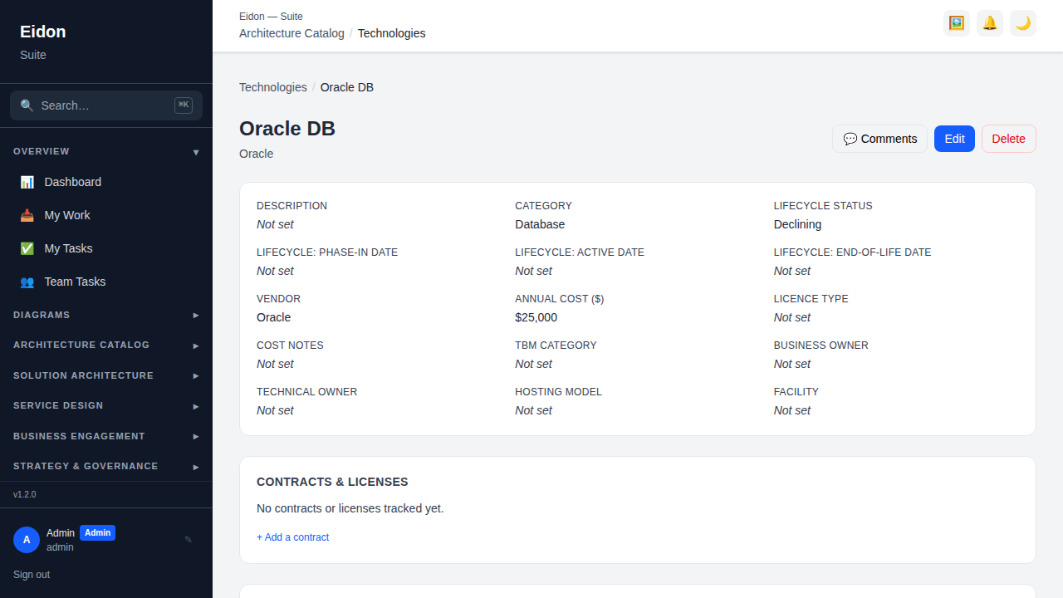Expand the Service Design section
Screen dimensions: 1063x598
tap(106, 405)
